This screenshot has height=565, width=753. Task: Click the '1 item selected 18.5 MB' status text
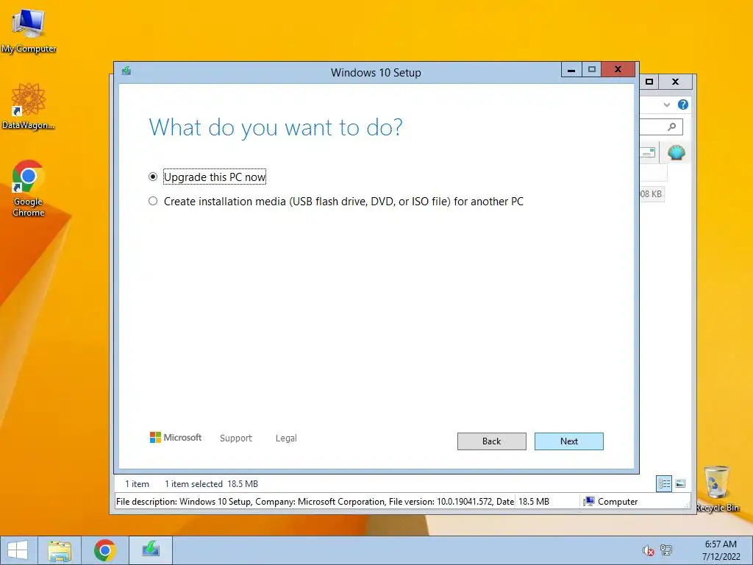click(211, 484)
